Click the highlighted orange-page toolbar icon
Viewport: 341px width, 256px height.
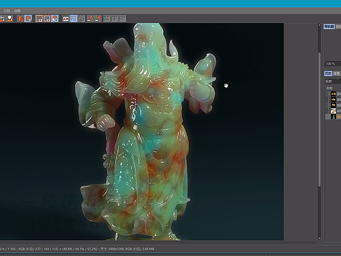[x=28, y=18]
